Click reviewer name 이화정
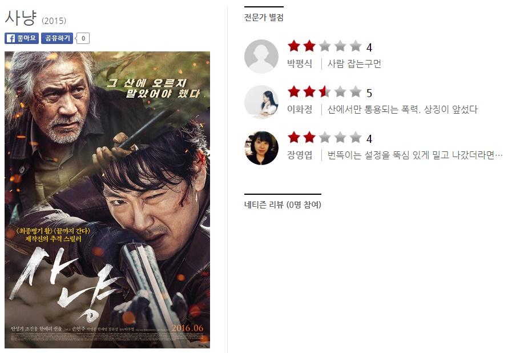The height and width of the screenshot is (353, 508). [x=300, y=109]
